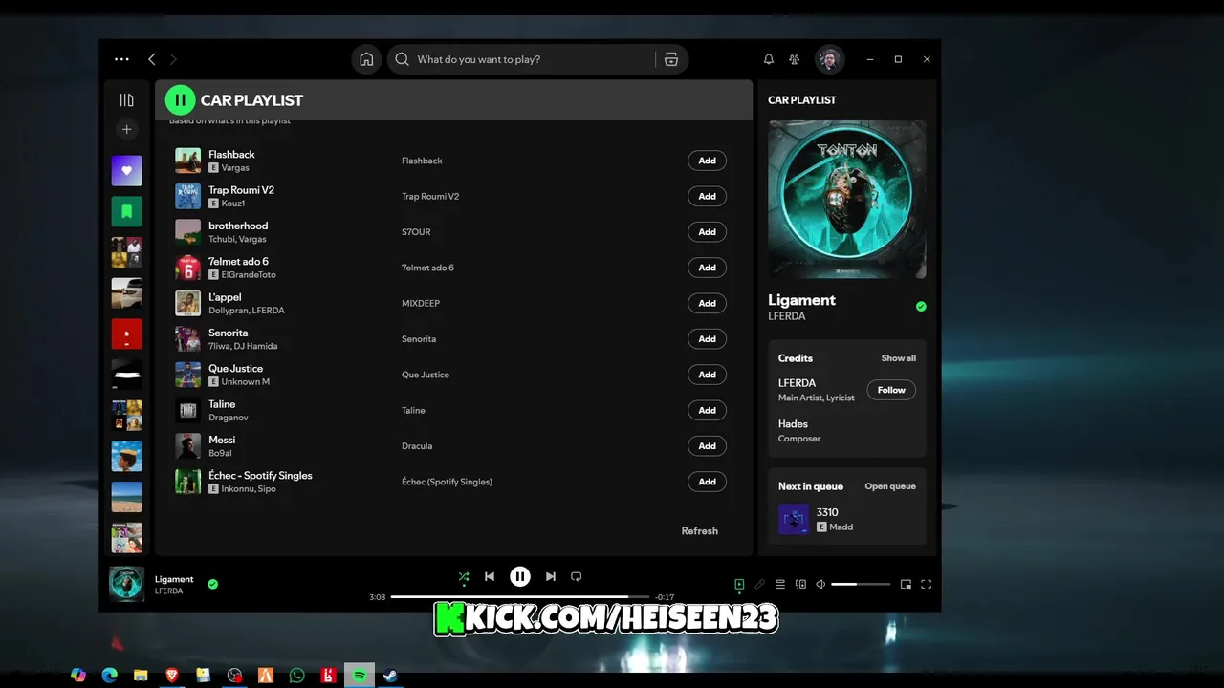Open the Browse icon in search bar
Screen dimensions: 1224x688
click(671, 59)
